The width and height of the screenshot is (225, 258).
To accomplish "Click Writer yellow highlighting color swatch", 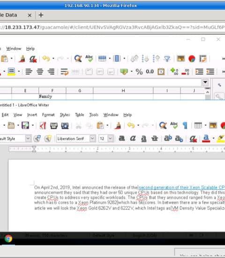I will (221, 139).
